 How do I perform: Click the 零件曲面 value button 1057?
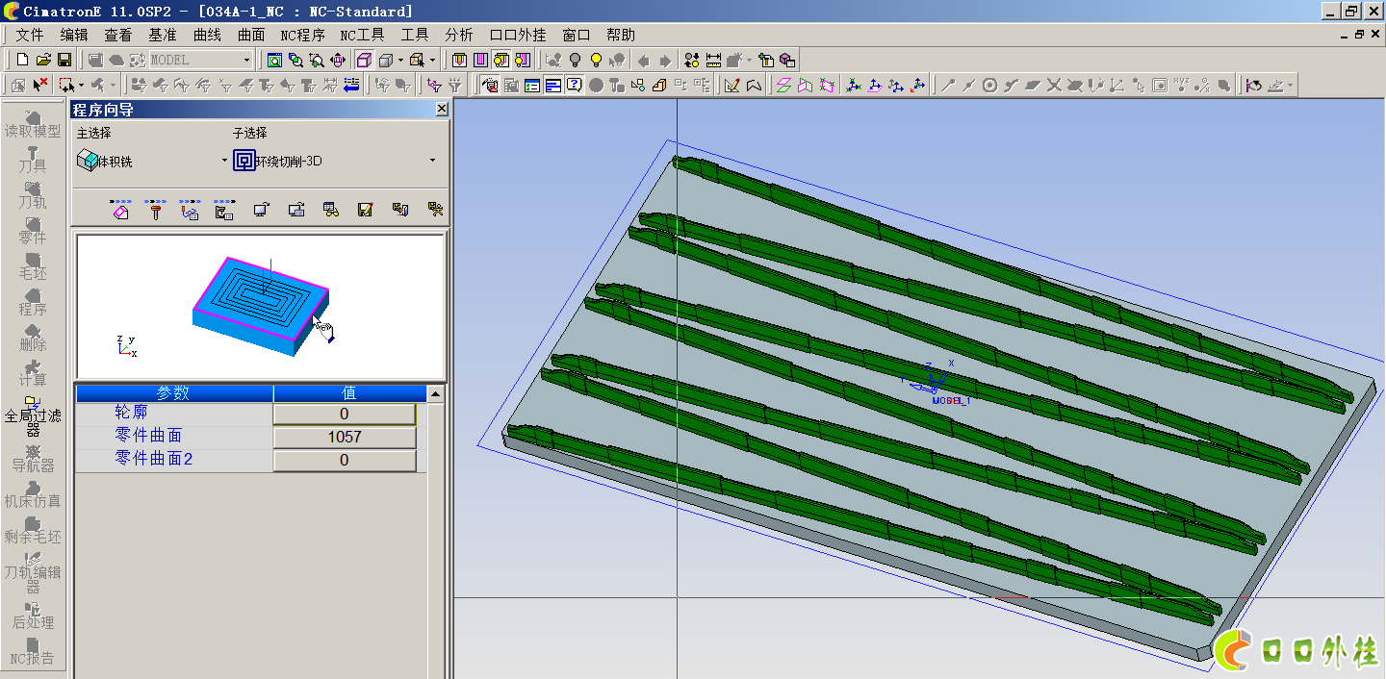345,437
